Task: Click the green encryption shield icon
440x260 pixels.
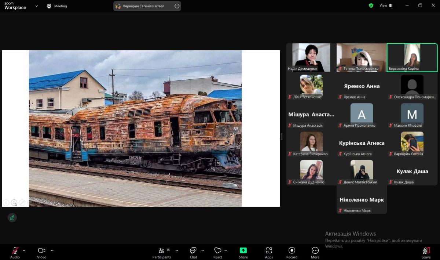Action: click(x=371, y=6)
